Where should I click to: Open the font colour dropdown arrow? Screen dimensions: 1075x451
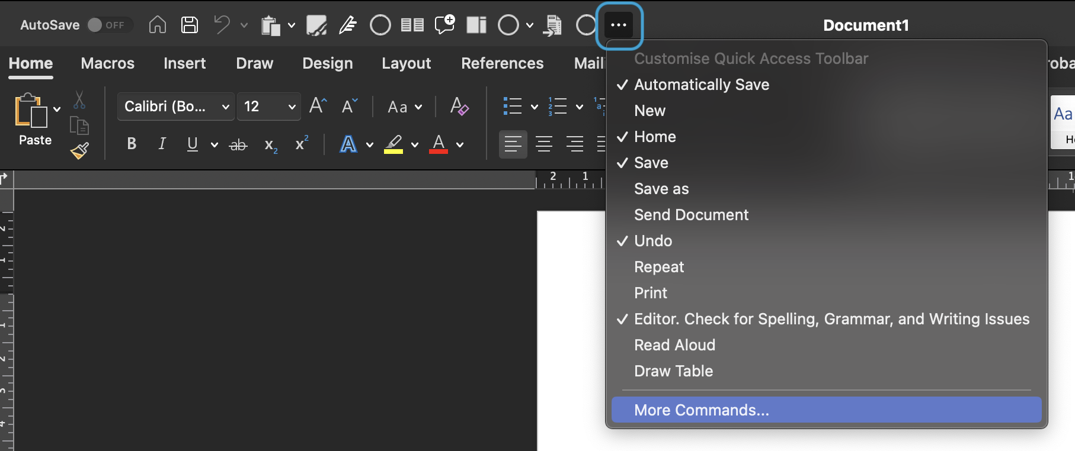pyautogui.click(x=460, y=144)
